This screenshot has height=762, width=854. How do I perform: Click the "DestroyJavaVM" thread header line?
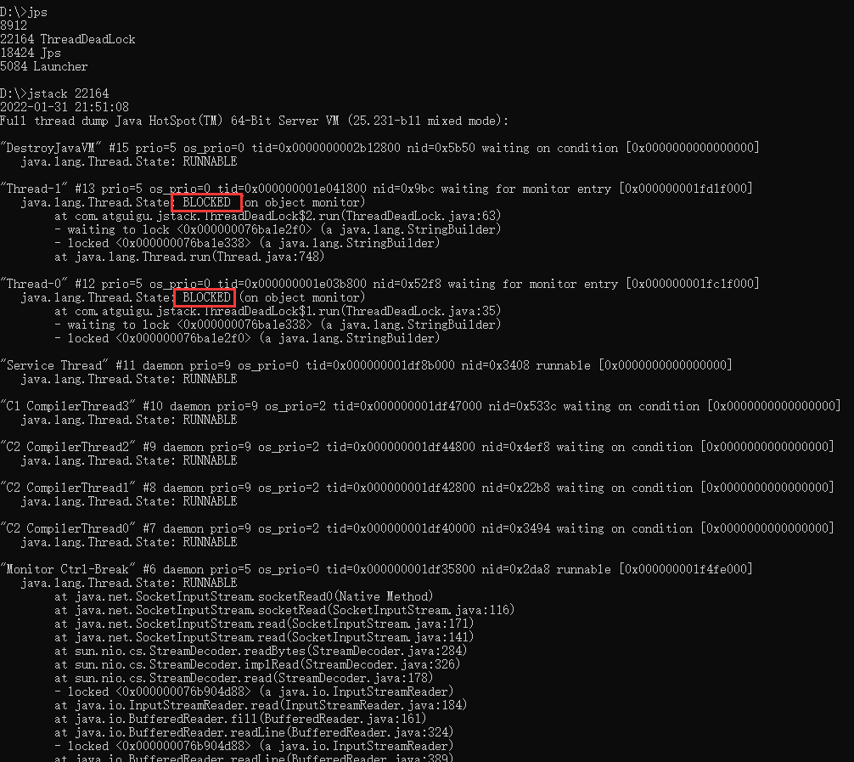pyautogui.click(x=379, y=148)
